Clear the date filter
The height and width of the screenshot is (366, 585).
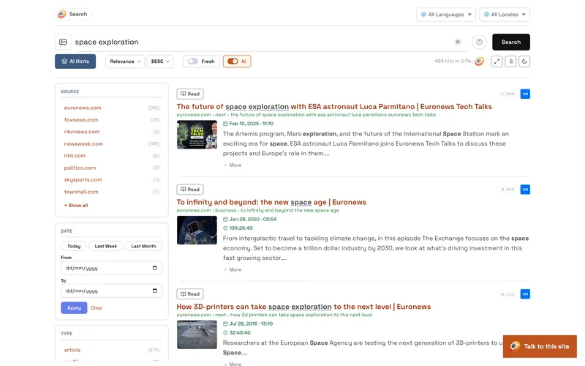(x=97, y=307)
